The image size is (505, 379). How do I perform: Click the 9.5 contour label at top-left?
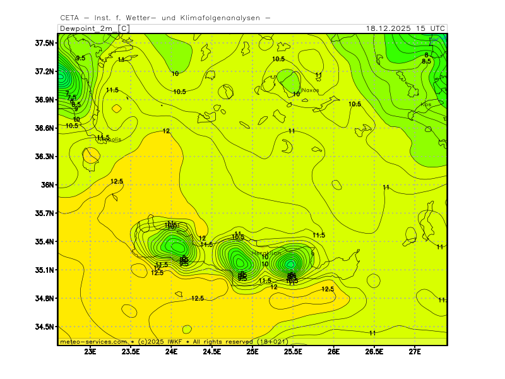click(x=80, y=58)
